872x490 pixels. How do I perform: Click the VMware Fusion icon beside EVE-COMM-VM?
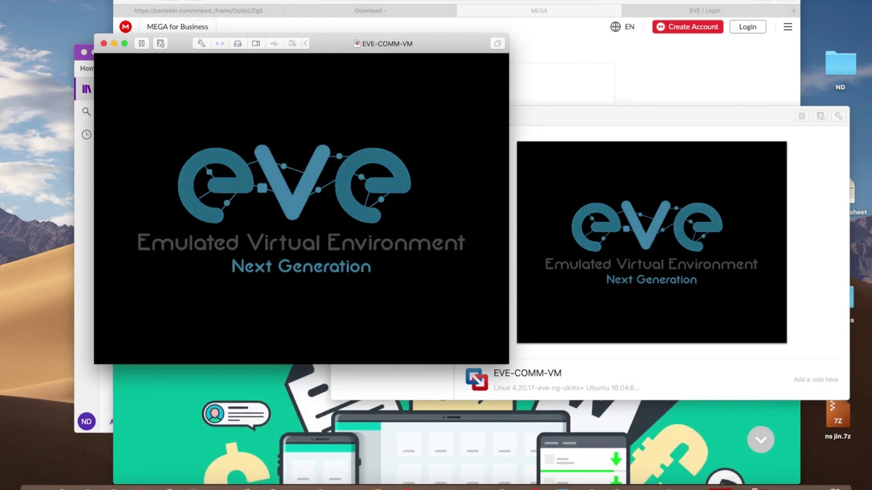coord(476,379)
